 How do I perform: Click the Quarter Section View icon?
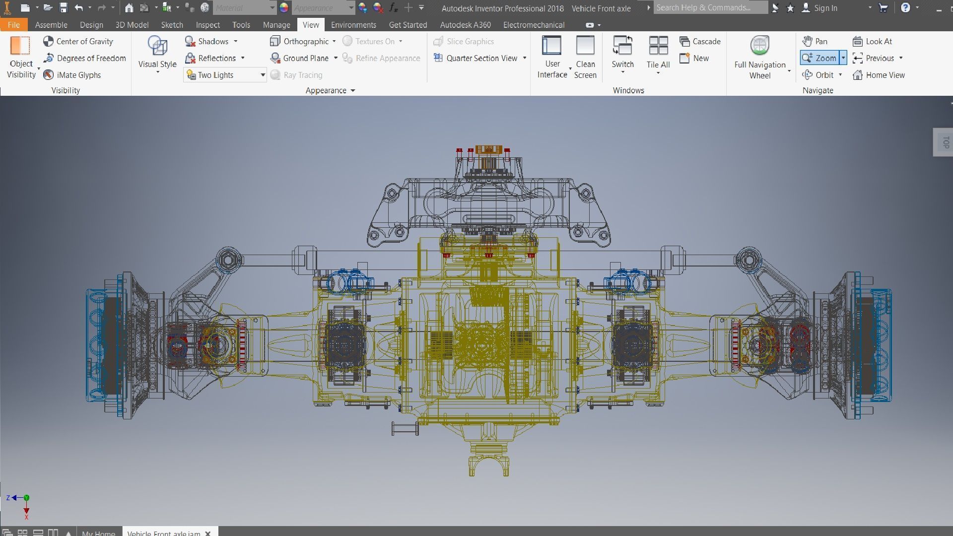[x=438, y=58]
